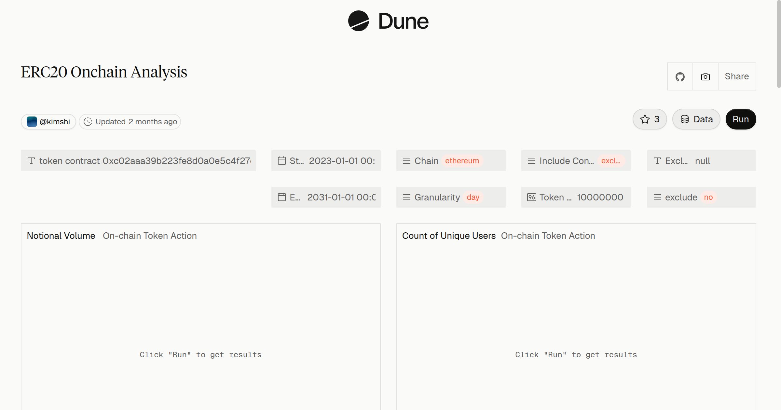Open the Granularity day dropdown
Viewport: 781px width, 410px height.
point(451,197)
